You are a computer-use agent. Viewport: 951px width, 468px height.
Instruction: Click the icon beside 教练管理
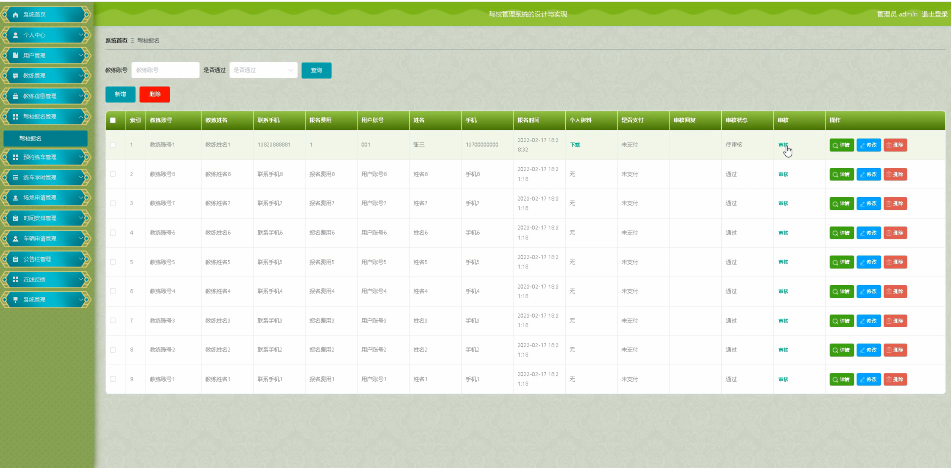(15, 76)
